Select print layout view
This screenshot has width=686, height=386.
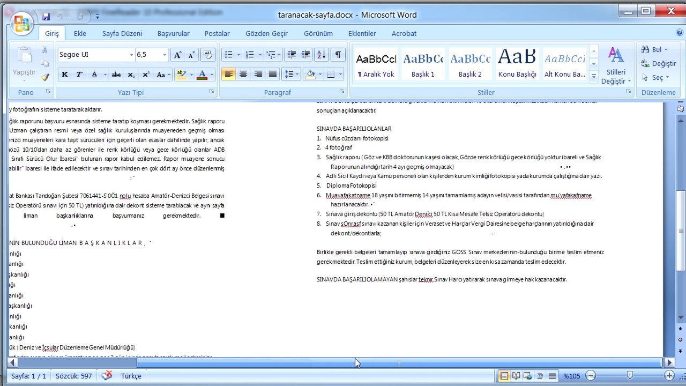pos(504,376)
